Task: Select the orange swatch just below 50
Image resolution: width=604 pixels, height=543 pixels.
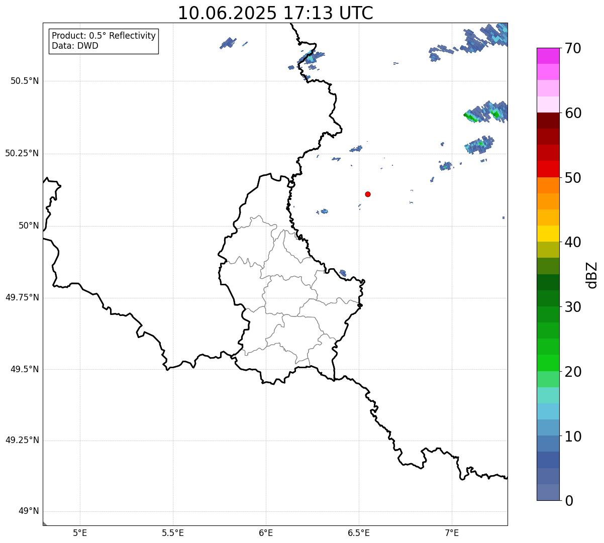Action: tap(548, 185)
